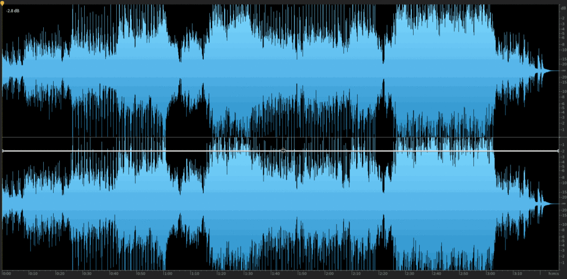Viewport: 567px width, 279px height.
Task: Click the 0:00 mark on the timeline
Action: click(x=7, y=273)
